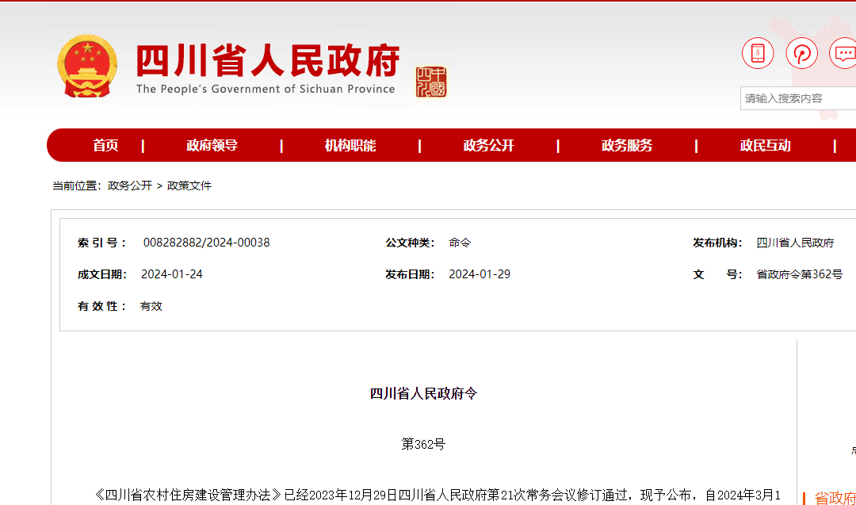Click 政务服务 in the red menu

click(627, 145)
